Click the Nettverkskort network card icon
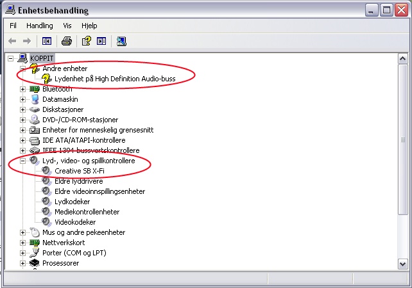Viewport: 412px width, 288px height. 35,243
